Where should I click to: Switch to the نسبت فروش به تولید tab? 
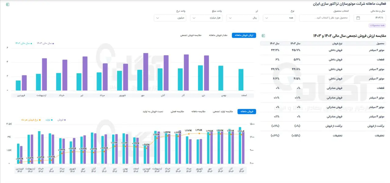point(153,112)
